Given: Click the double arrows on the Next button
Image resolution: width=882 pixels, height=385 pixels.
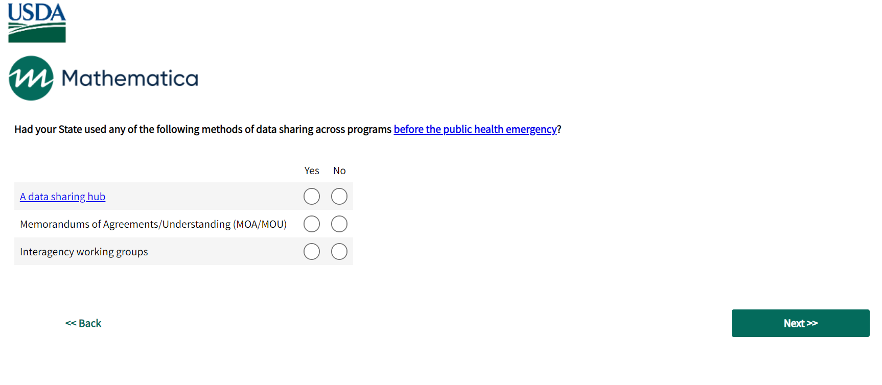Looking at the screenshot, I should coord(812,323).
